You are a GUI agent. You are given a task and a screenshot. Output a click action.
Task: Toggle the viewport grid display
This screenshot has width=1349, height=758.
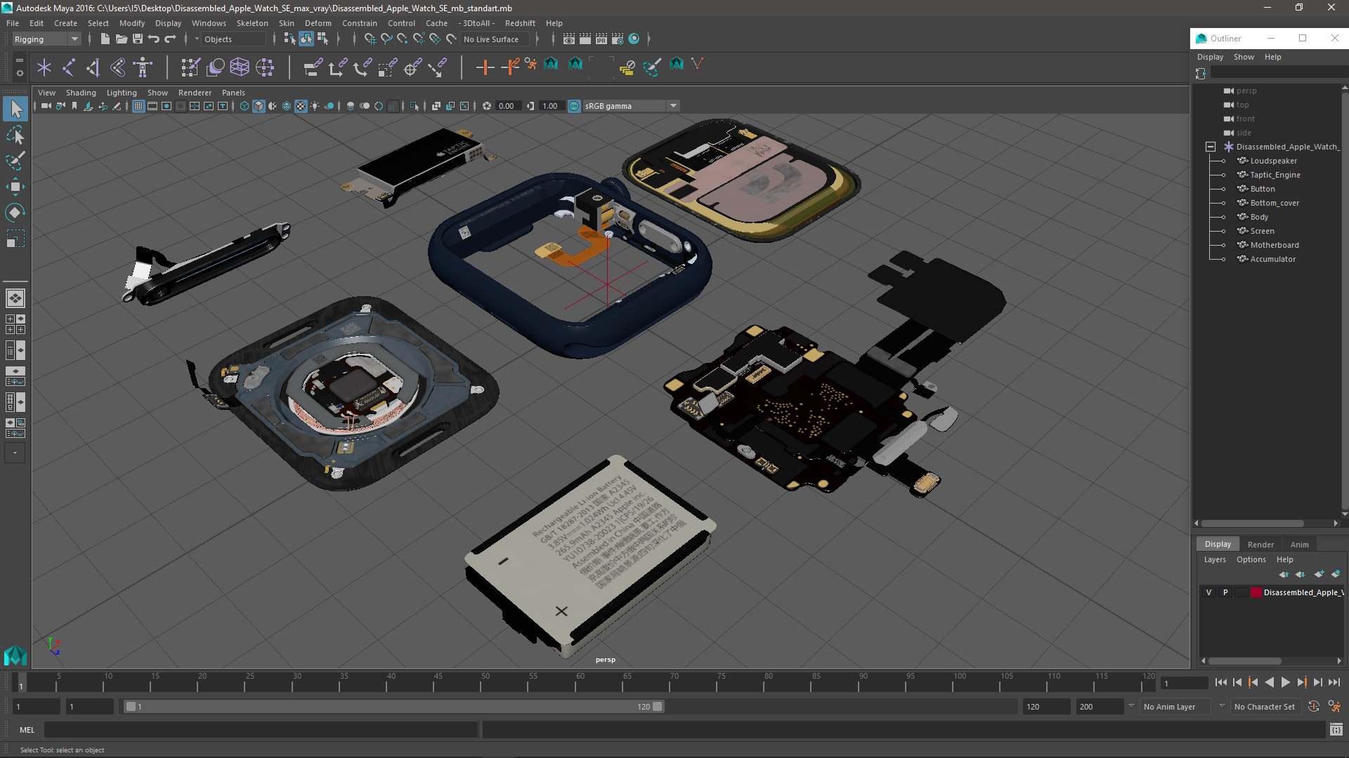click(x=138, y=106)
